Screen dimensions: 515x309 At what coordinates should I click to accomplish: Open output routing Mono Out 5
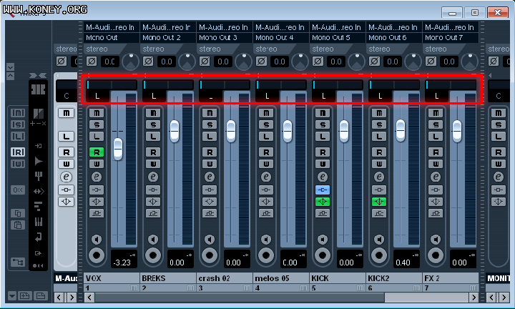[338, 38]
